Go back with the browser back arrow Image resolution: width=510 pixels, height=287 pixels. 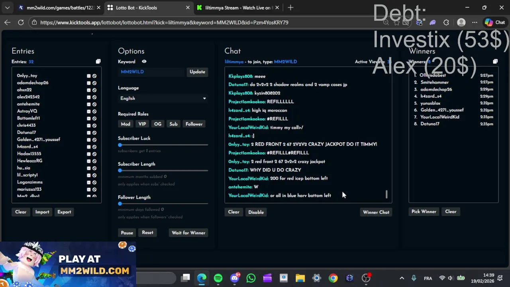point(7,22)
